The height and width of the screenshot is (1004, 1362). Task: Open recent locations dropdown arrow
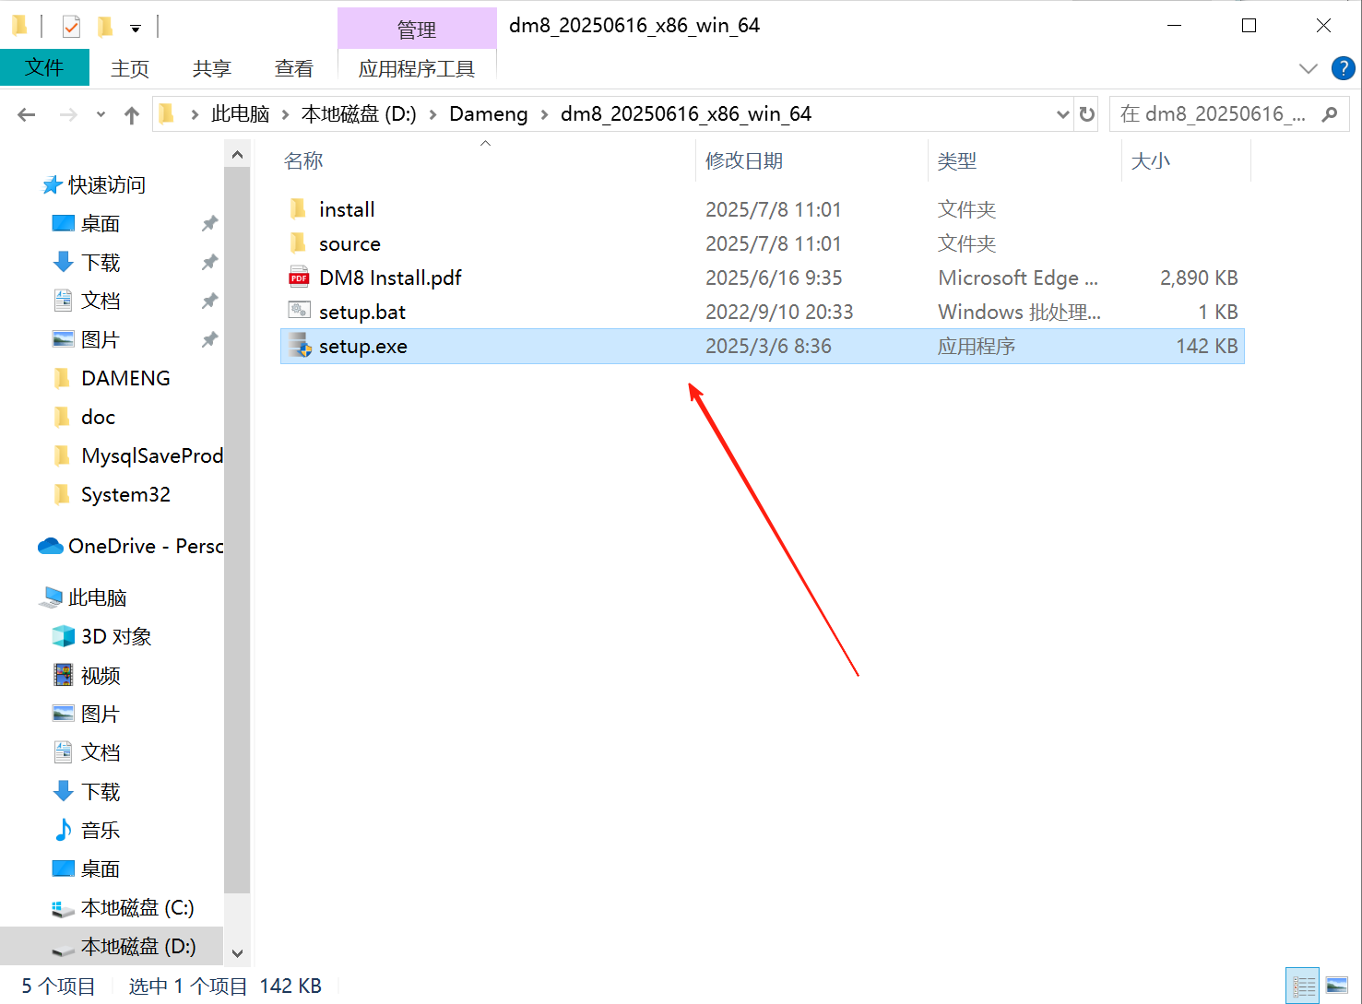(x=101, y=114)
